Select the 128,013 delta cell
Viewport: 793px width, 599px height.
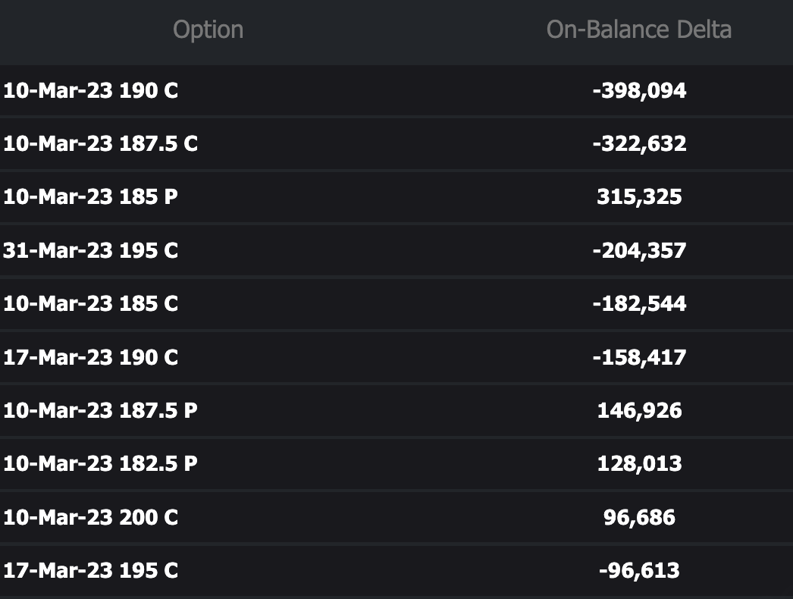point(639,464)
